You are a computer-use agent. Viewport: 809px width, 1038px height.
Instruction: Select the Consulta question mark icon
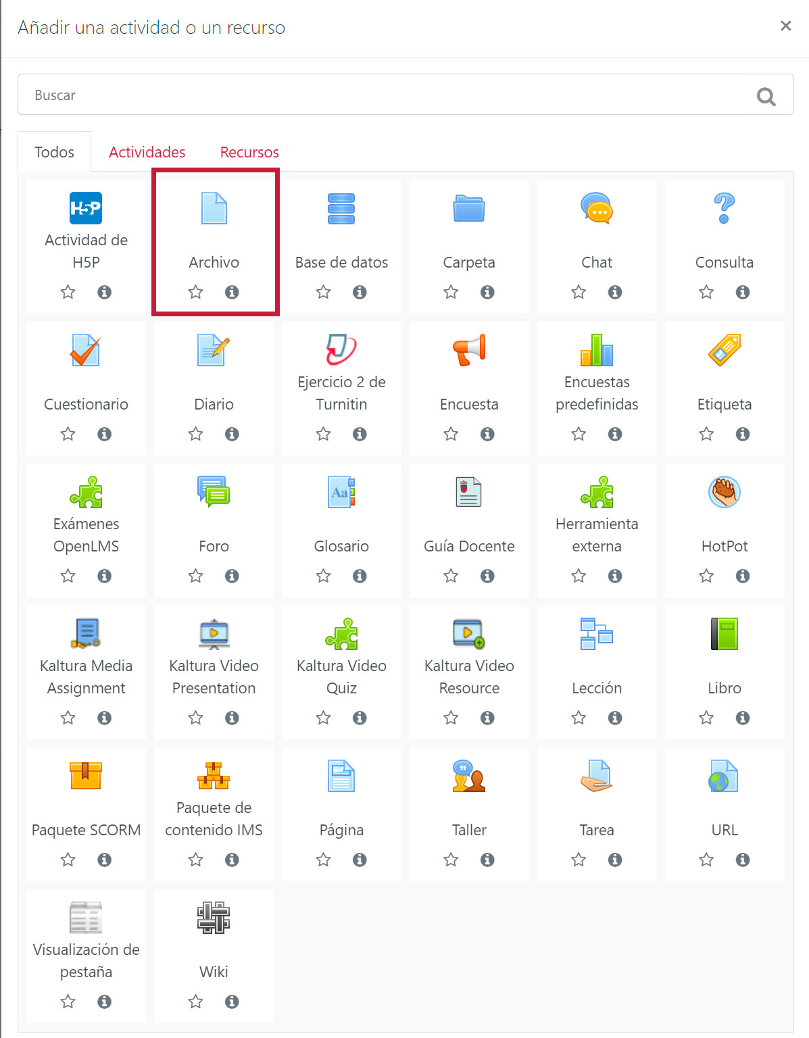click(725, 208)
